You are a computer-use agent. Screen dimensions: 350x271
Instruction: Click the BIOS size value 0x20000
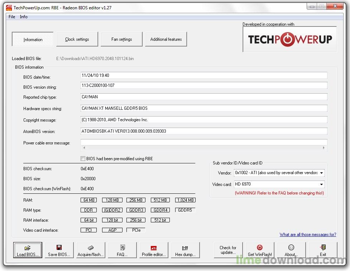tap(88, 179)
